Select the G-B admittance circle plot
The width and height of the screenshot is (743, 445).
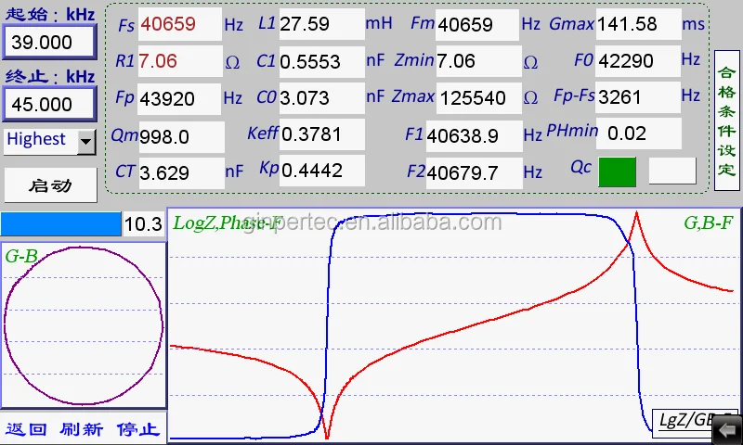pyautogui.click(x=84, y=324)
